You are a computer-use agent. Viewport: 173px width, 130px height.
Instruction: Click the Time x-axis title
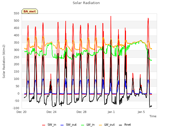point(153,116)
